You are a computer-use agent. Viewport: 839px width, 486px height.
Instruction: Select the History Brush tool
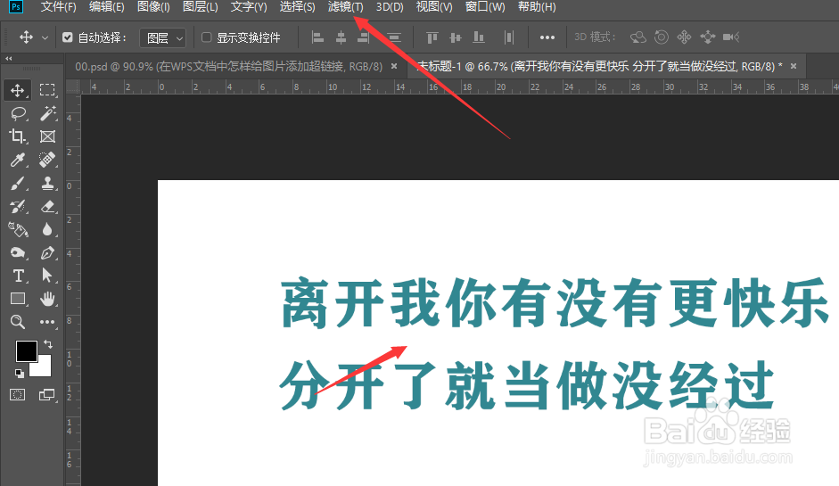pos(17,207)
